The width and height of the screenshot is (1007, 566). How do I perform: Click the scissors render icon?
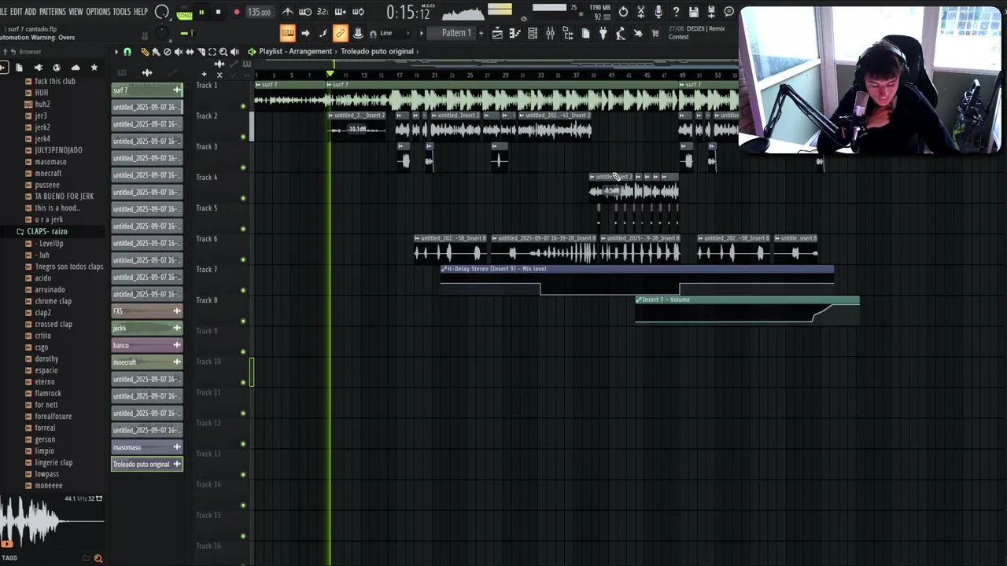640,12
